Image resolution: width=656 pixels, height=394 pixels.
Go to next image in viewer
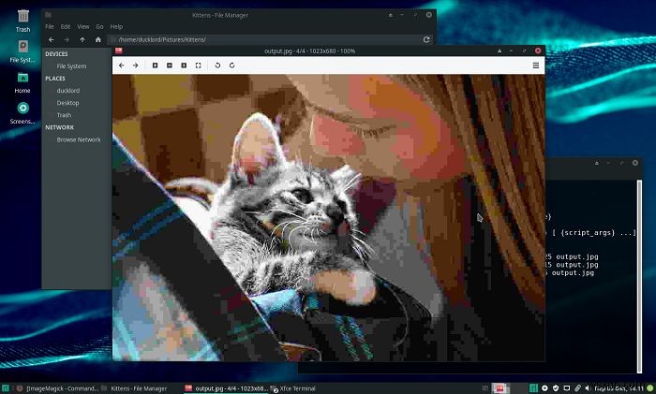click(136, 66)
